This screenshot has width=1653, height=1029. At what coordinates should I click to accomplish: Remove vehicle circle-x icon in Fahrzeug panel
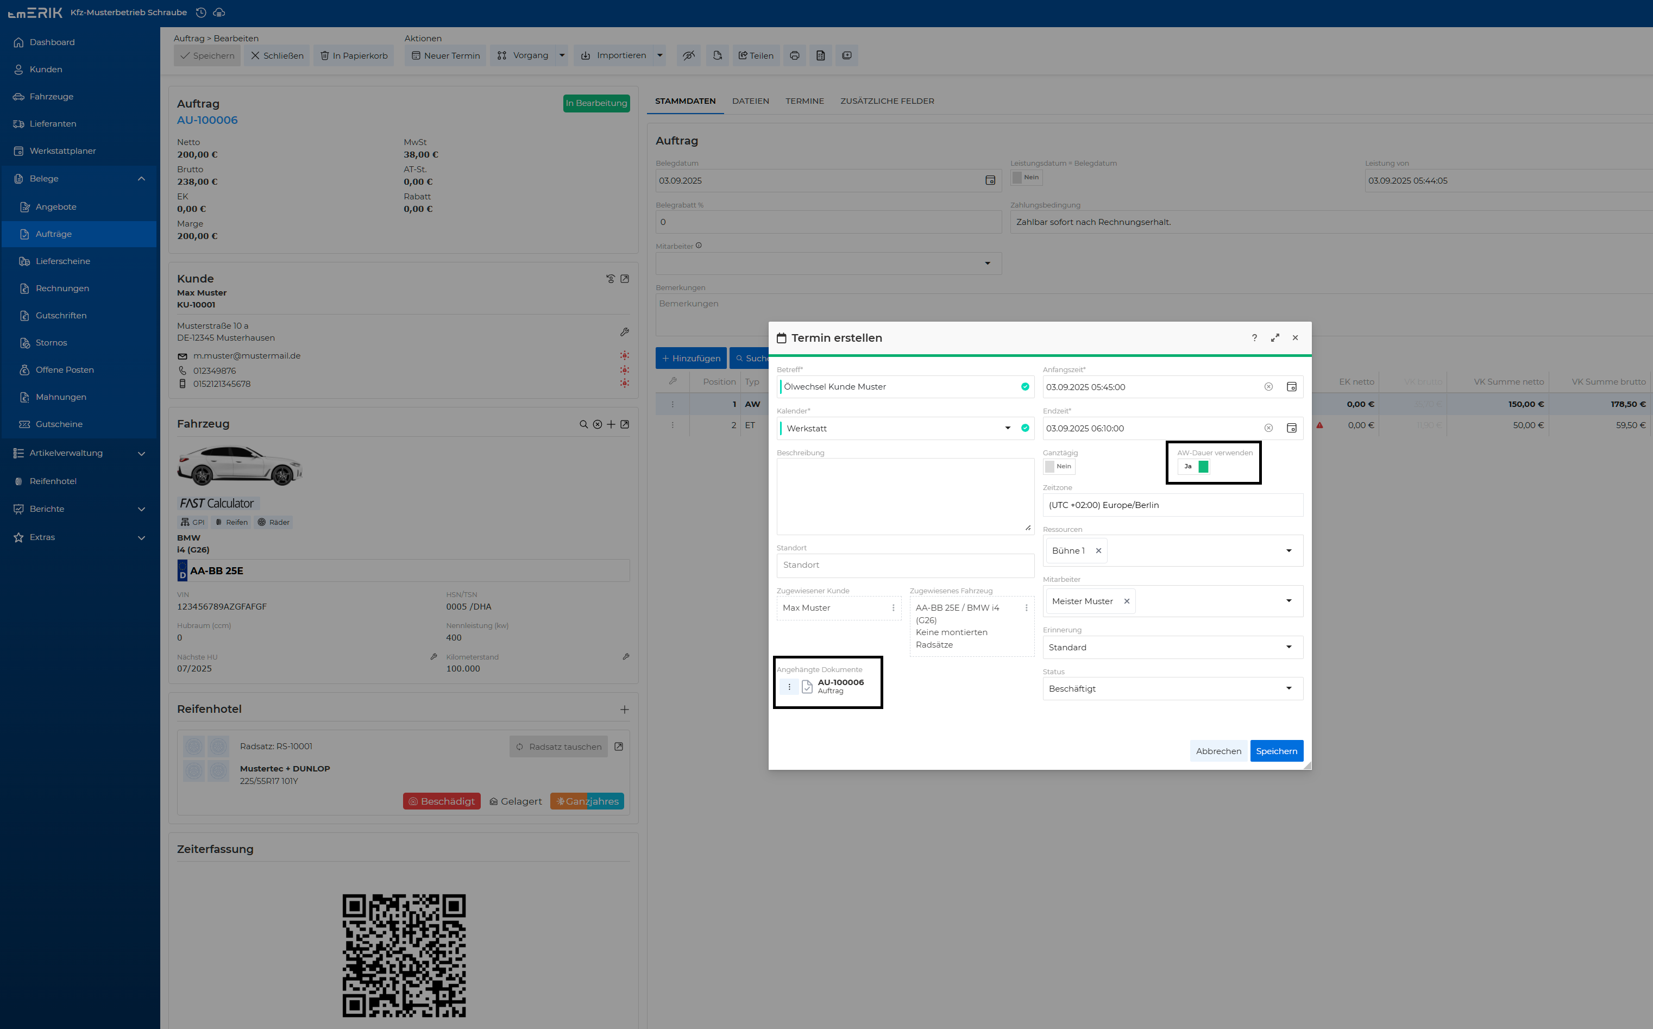pyautogui.click(x=597, y=425)
